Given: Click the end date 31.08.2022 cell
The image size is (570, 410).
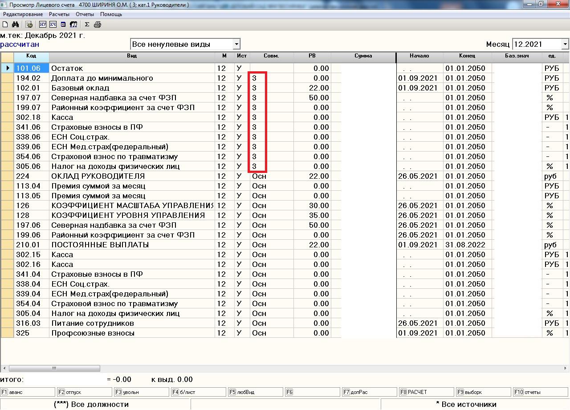Looking at the screenshot, I should coord(468,245).
